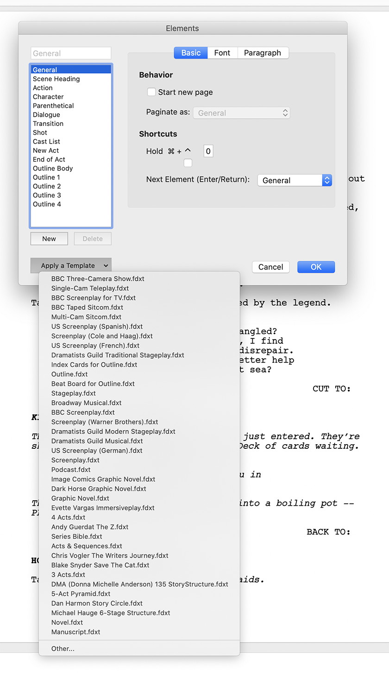Screen dimensions: 389x673
Task: Pick the Broadway Musical.fdxt template
Action: click(86, 403)
